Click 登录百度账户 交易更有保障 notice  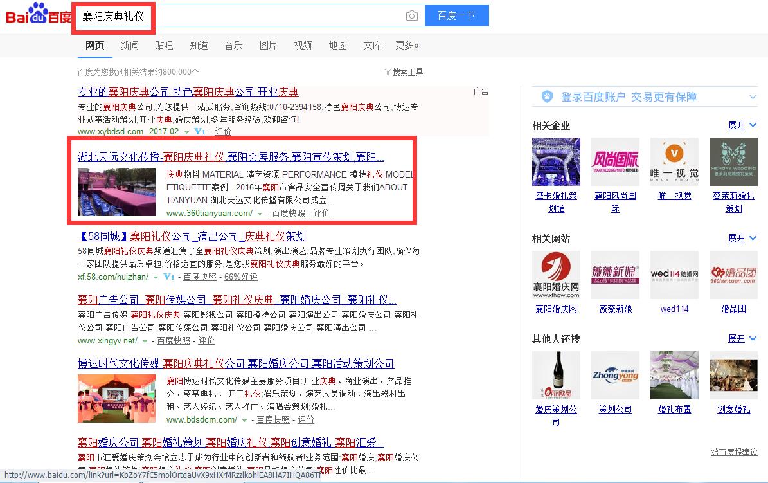[629, 97]
